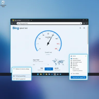Open the hamburger menu on Bing page
This screenshot has height=99, width=99.
coord(84,28)
